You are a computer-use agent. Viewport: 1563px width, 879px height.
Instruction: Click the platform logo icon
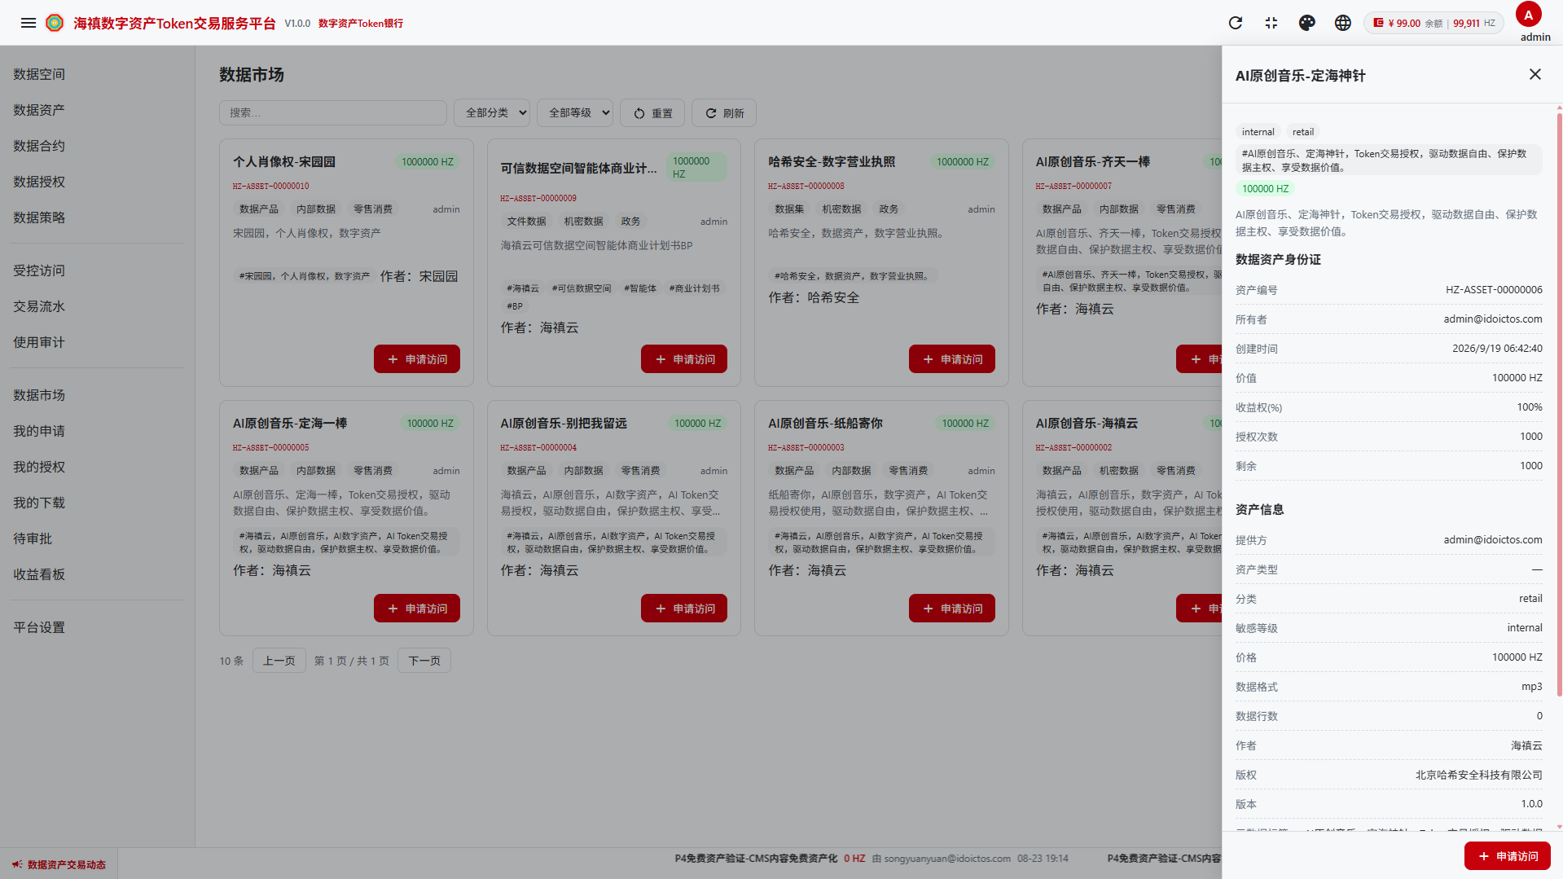55,23
